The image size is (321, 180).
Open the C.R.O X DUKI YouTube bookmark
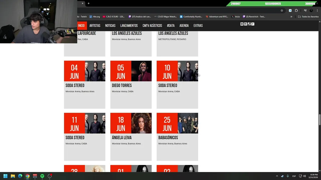coord(114,17)
